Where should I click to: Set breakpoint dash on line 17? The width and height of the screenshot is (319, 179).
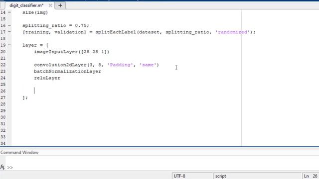(x=9, y=32)
